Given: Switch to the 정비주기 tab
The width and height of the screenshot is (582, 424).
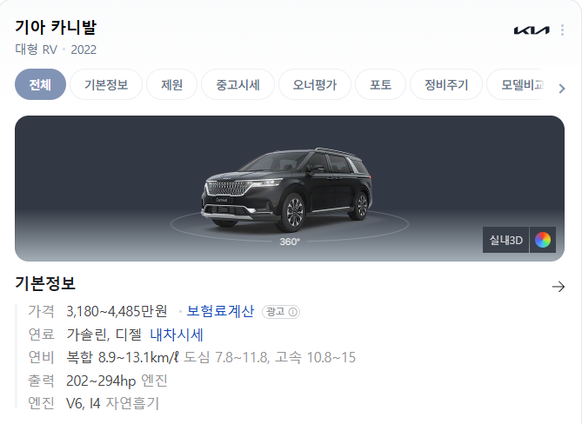Looking at the screenshot, I should pos(446,84).
